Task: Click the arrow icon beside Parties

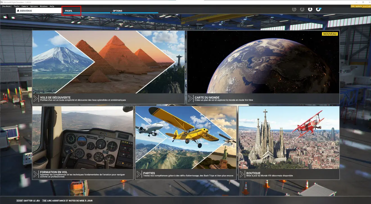Action: (x=139, y=174)
